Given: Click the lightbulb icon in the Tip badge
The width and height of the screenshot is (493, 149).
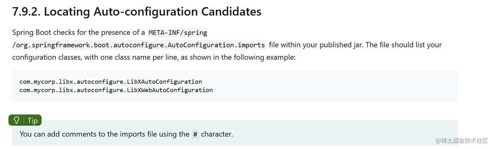Looking at the screenshot, I should click(x=17, y=120).
